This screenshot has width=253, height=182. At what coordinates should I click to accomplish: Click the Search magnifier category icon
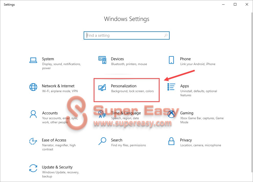click(103, 141)
